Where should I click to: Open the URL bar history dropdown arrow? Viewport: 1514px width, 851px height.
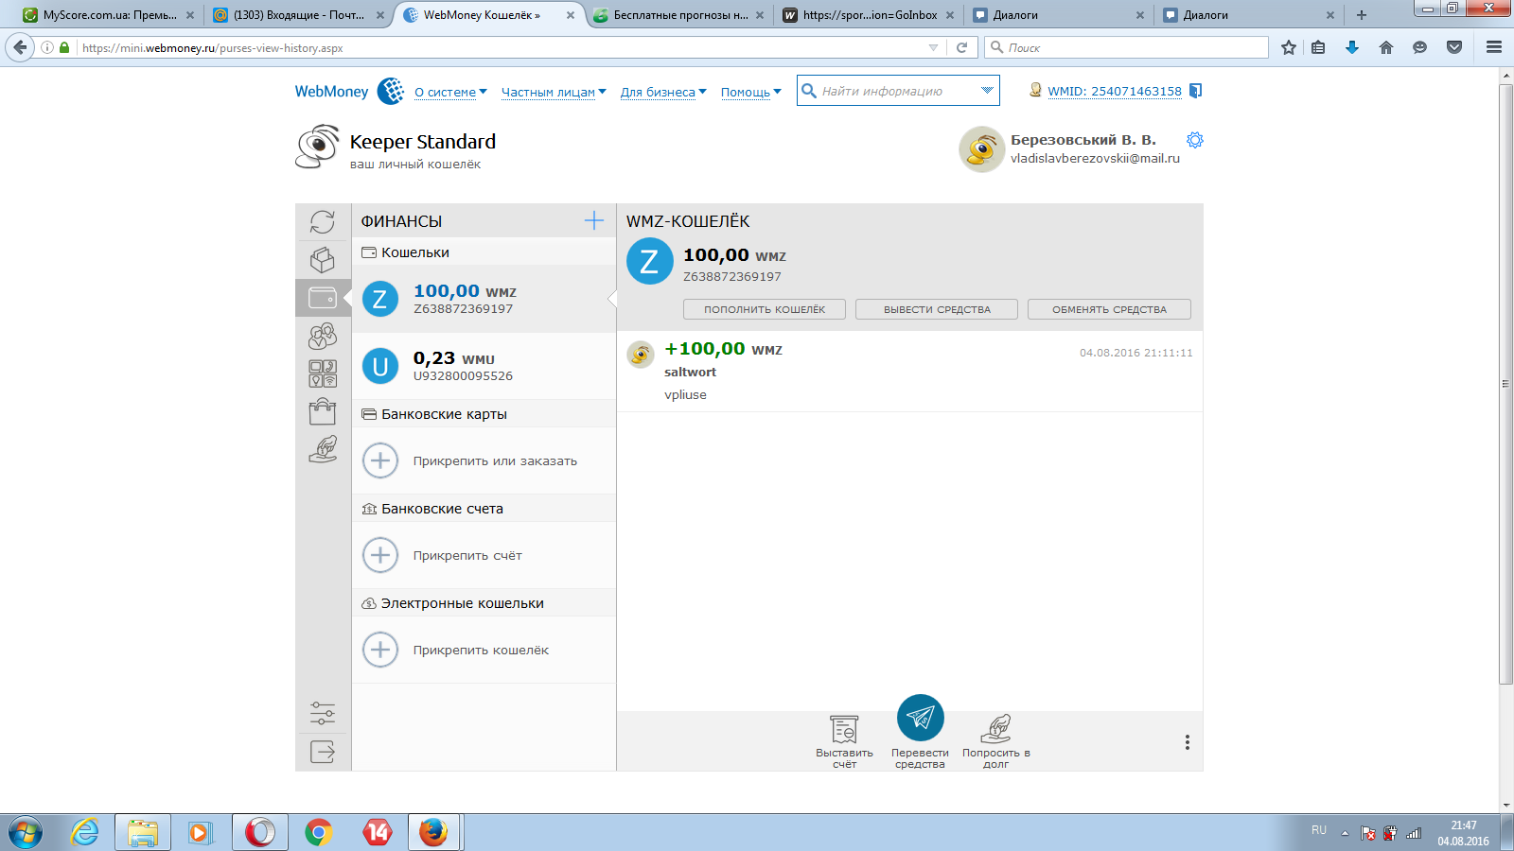click(934, 47)
